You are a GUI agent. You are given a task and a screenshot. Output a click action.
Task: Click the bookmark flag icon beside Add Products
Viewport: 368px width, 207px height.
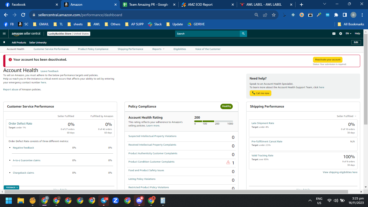4,42
